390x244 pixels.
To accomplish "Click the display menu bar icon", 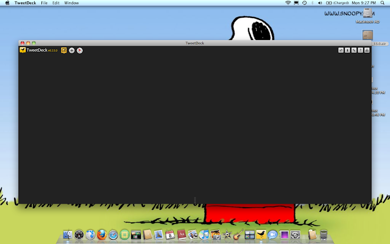I will coord(296,3).
